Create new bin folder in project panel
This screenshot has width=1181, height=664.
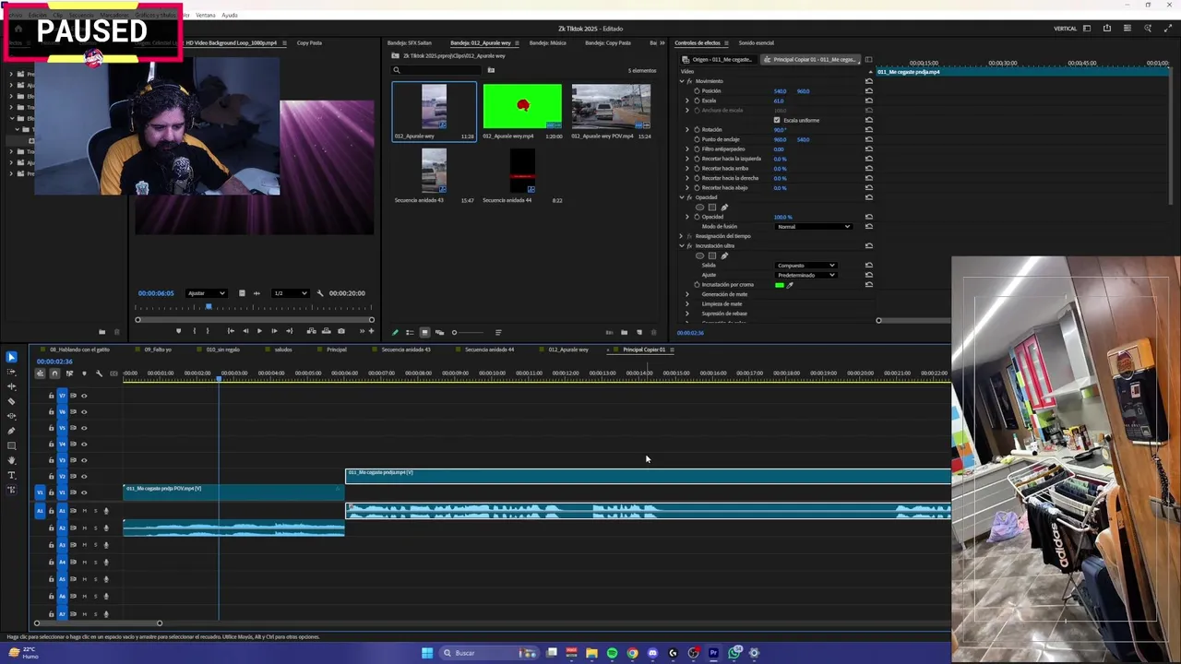click(624, 332)
